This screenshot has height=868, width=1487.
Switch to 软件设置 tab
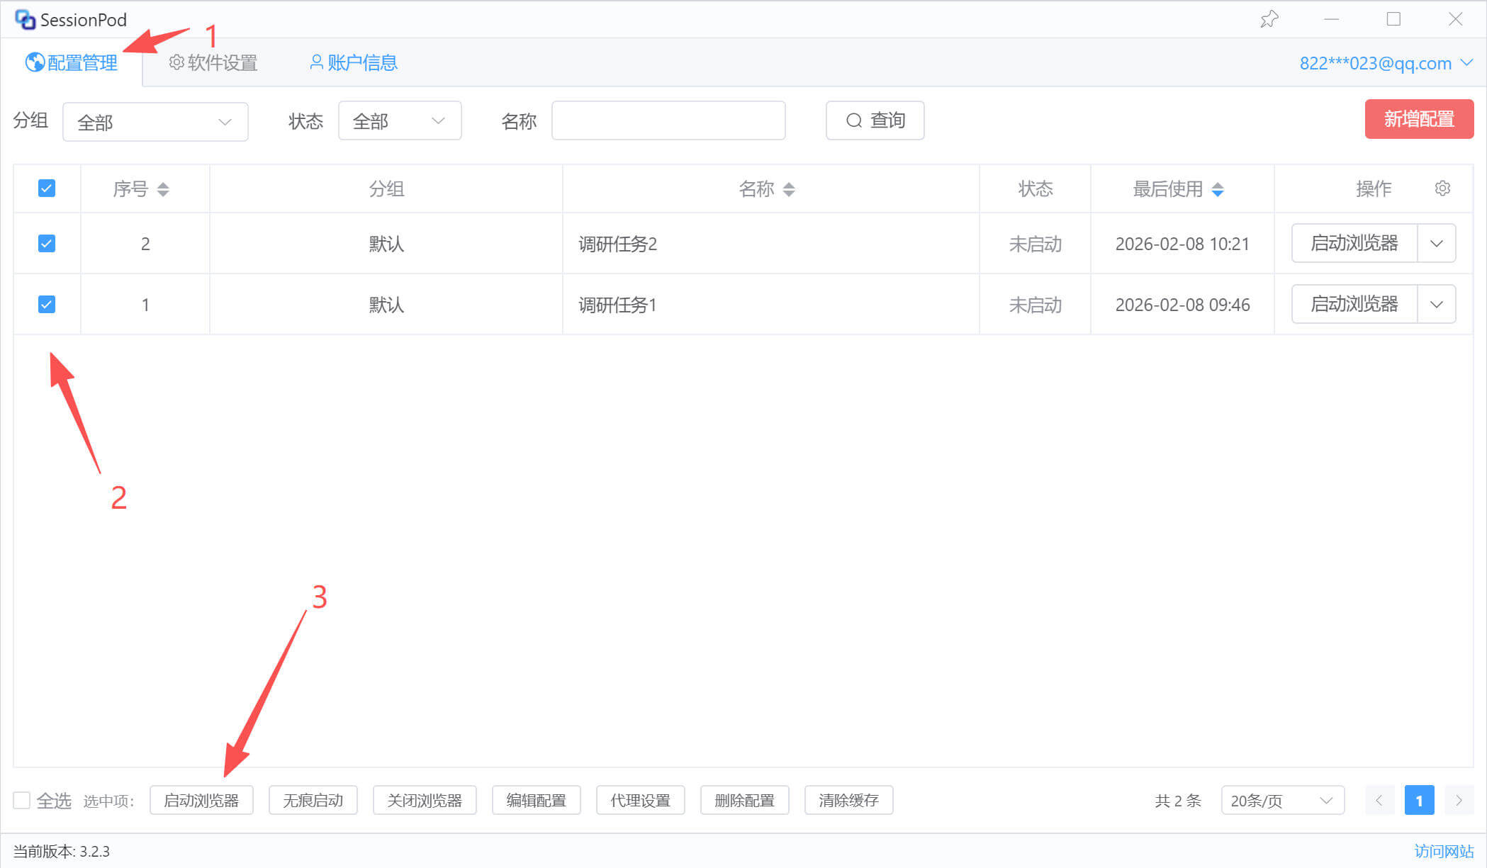click(213, 63)
